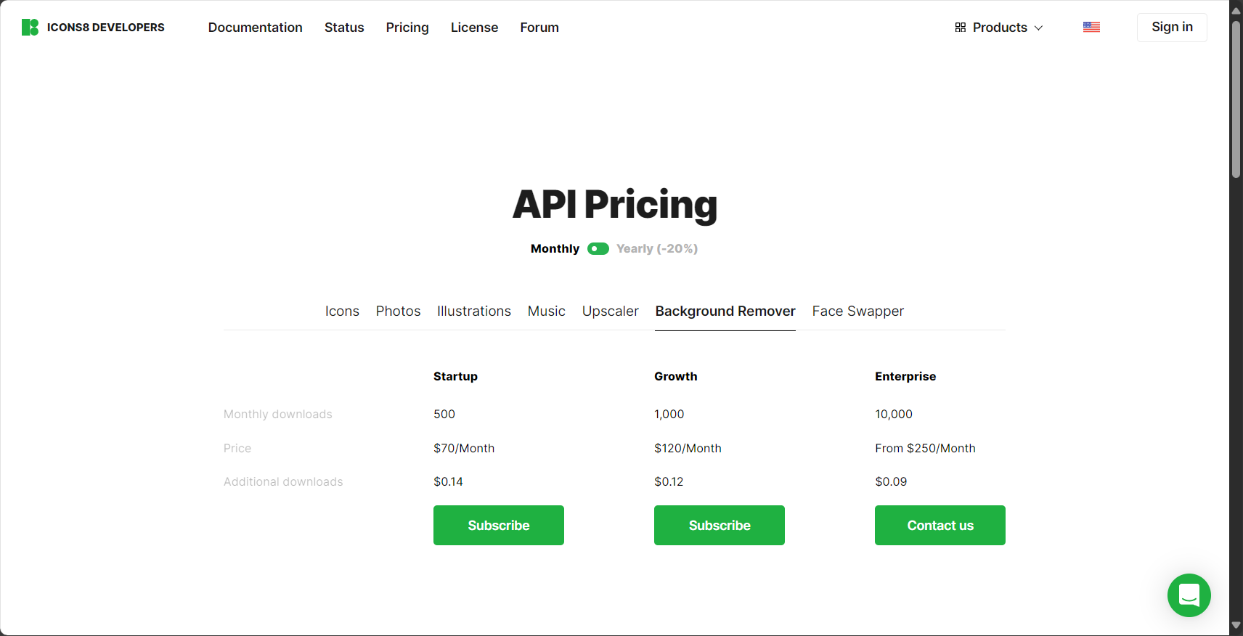Select Monthly billing label
Viewport: 1243px width, 636px height.
[x=555, y=249]
